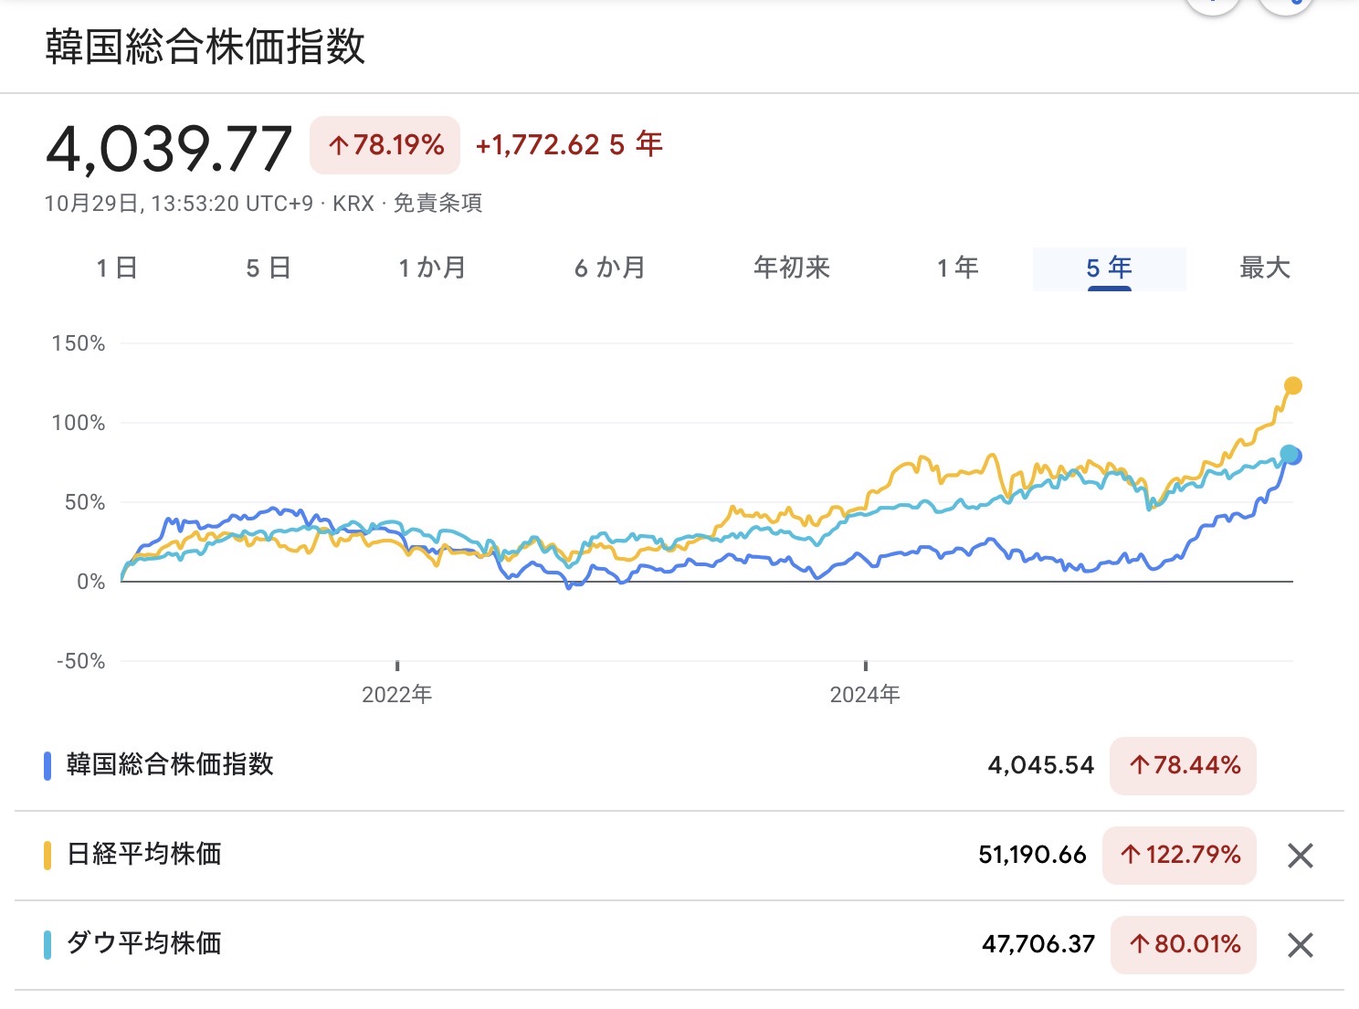The width and height of the screenshot is (1359, 1009).
Task: Click the ↑80.01% badge for ダウ平均株価
Action: (1183, 944)
